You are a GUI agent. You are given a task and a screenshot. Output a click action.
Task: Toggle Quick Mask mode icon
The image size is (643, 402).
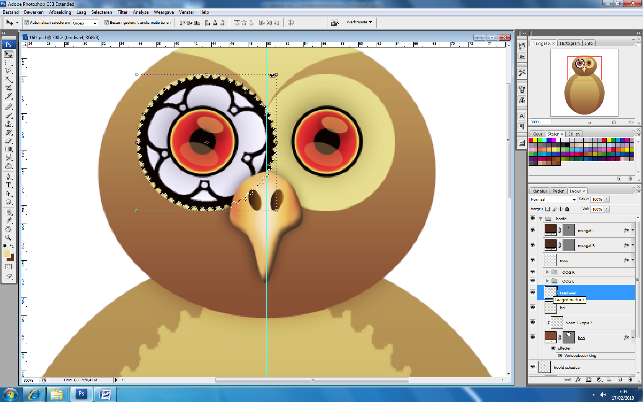8,267
